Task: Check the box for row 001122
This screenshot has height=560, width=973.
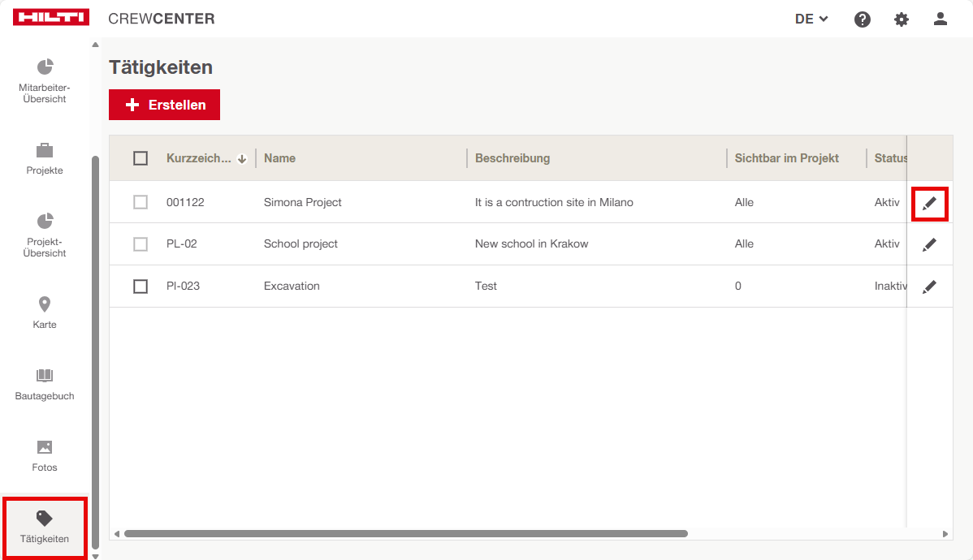Action: [x=141, y=202]
